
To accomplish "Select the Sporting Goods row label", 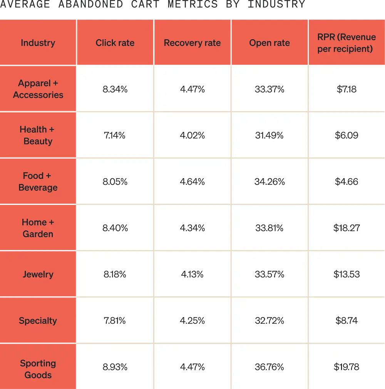I will [38, 369].
